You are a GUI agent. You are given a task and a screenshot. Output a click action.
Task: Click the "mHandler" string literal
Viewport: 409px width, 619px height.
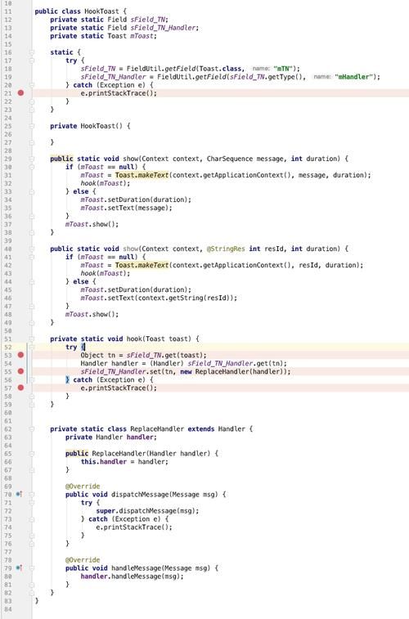(353, 77)
